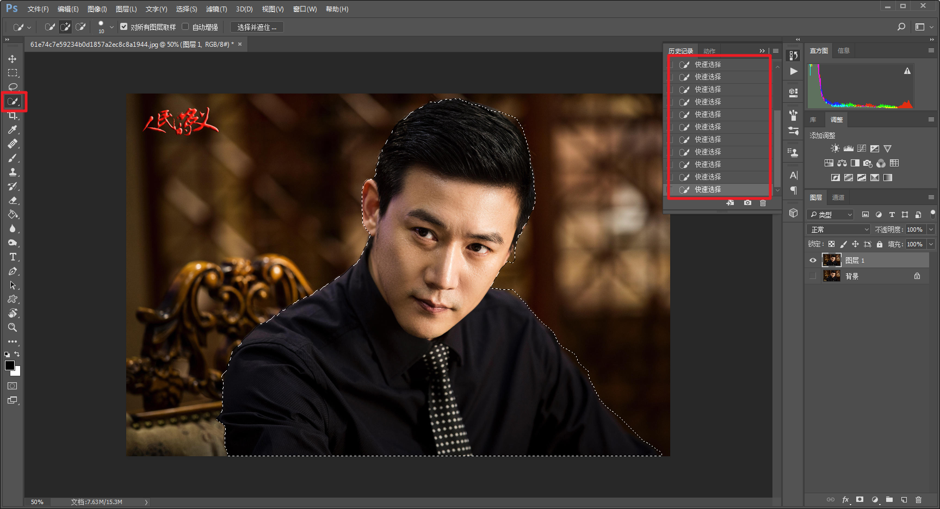940x509 pixels.
Task: Select the Crop tool
Action: (13, 115)
